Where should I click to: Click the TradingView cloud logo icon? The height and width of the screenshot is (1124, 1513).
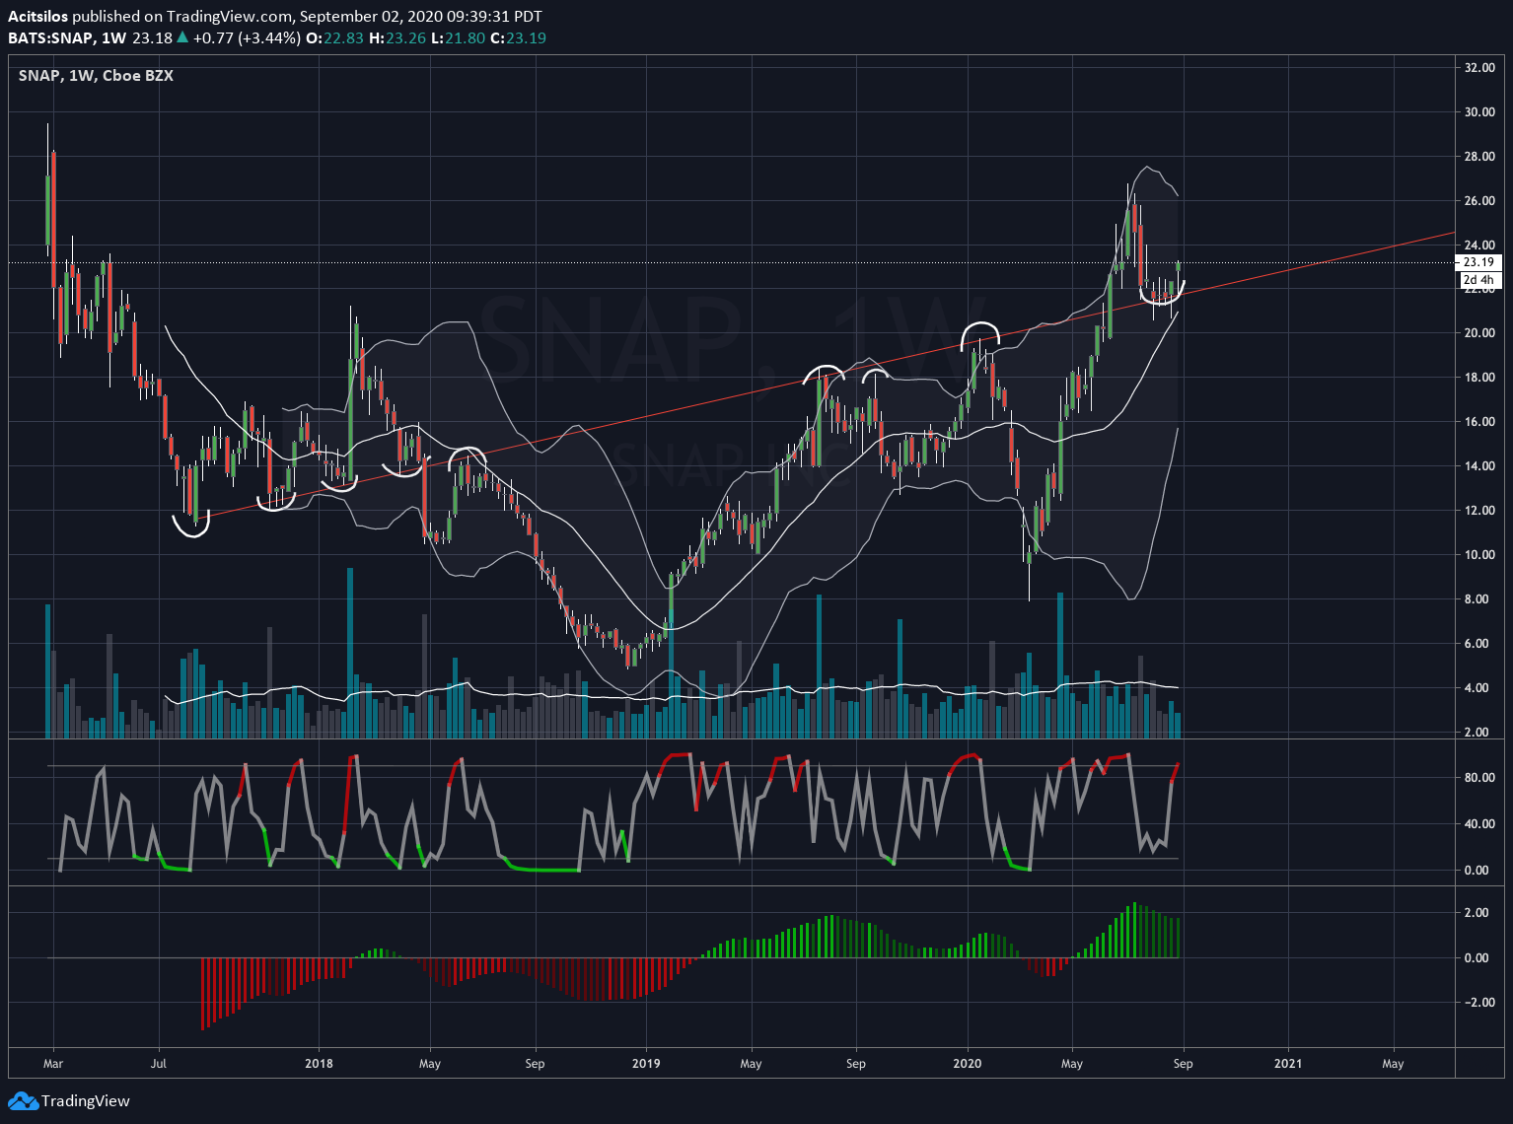pyautogui.click(x=23, y=1101)
